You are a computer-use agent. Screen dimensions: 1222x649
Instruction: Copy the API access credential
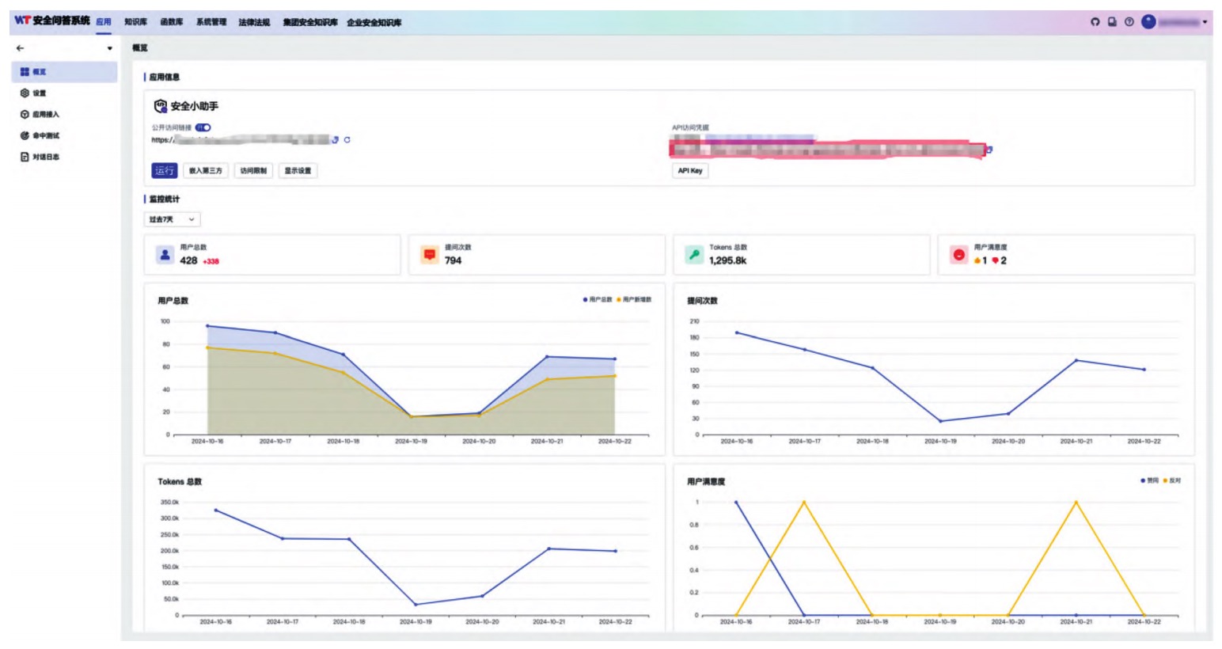(x=989, y=149)
